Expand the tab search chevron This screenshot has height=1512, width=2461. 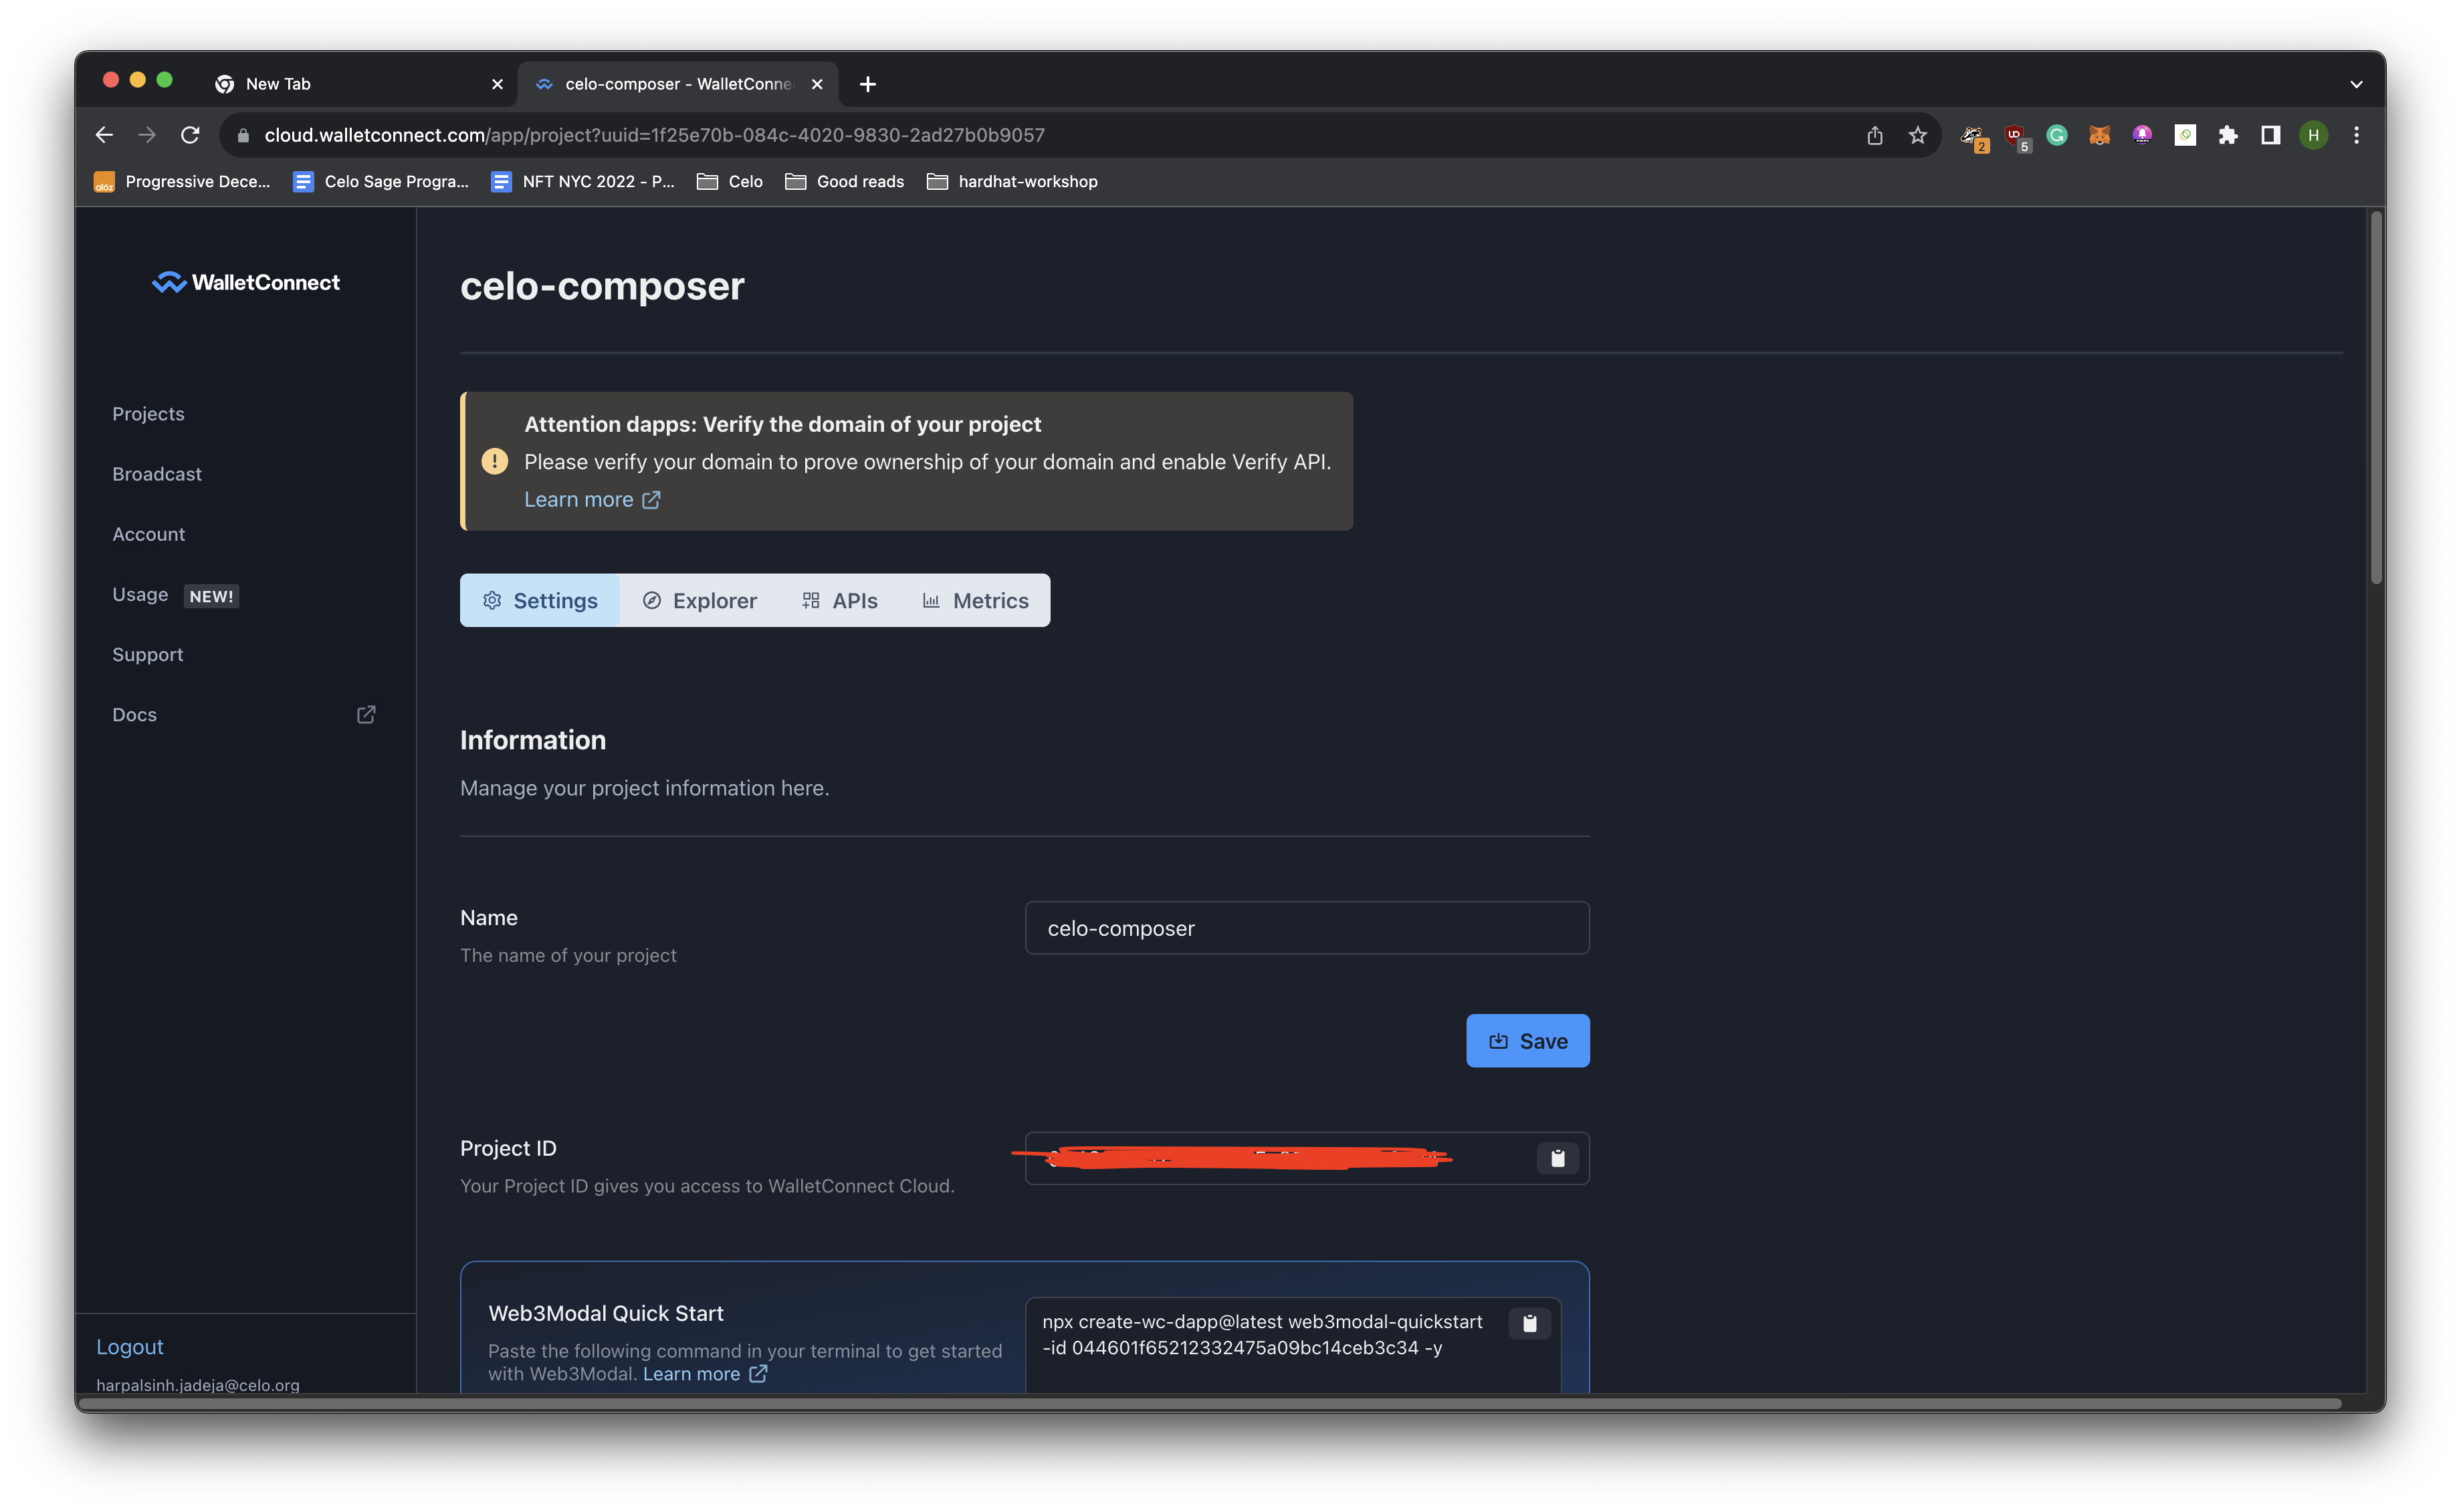point(2356,84)
